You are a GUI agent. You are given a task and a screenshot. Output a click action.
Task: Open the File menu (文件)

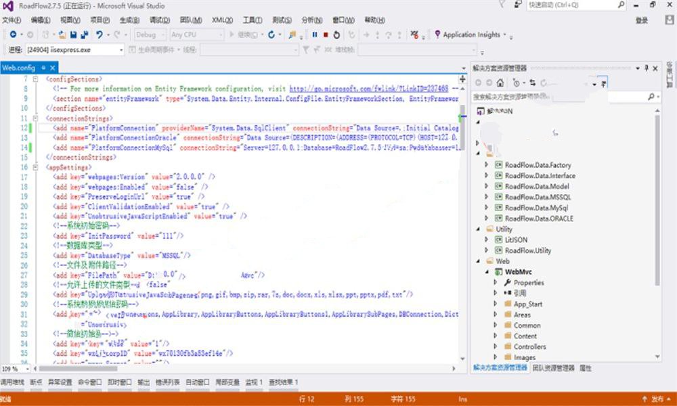pos(12,20)
